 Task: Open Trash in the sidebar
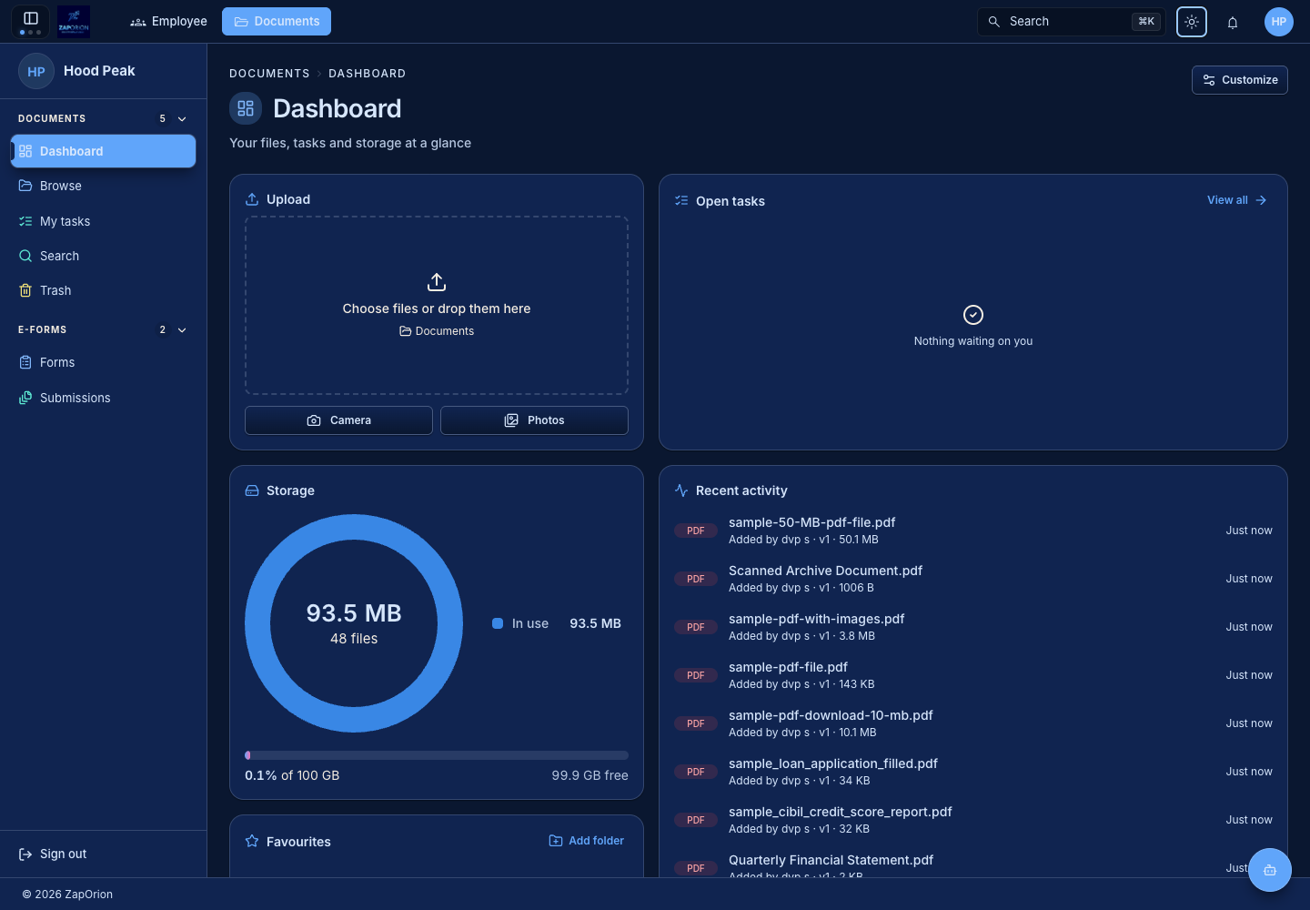pyautogui.click(x=103, y=290)
